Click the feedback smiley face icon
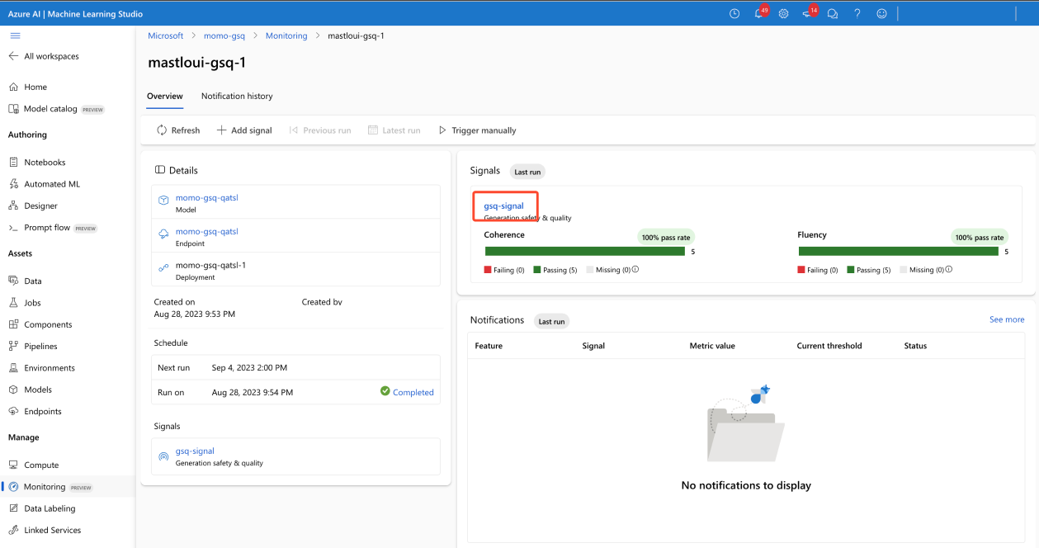The width and height of the screenshot is (1039, 548). pyautogui.click(x=882, y=14)
